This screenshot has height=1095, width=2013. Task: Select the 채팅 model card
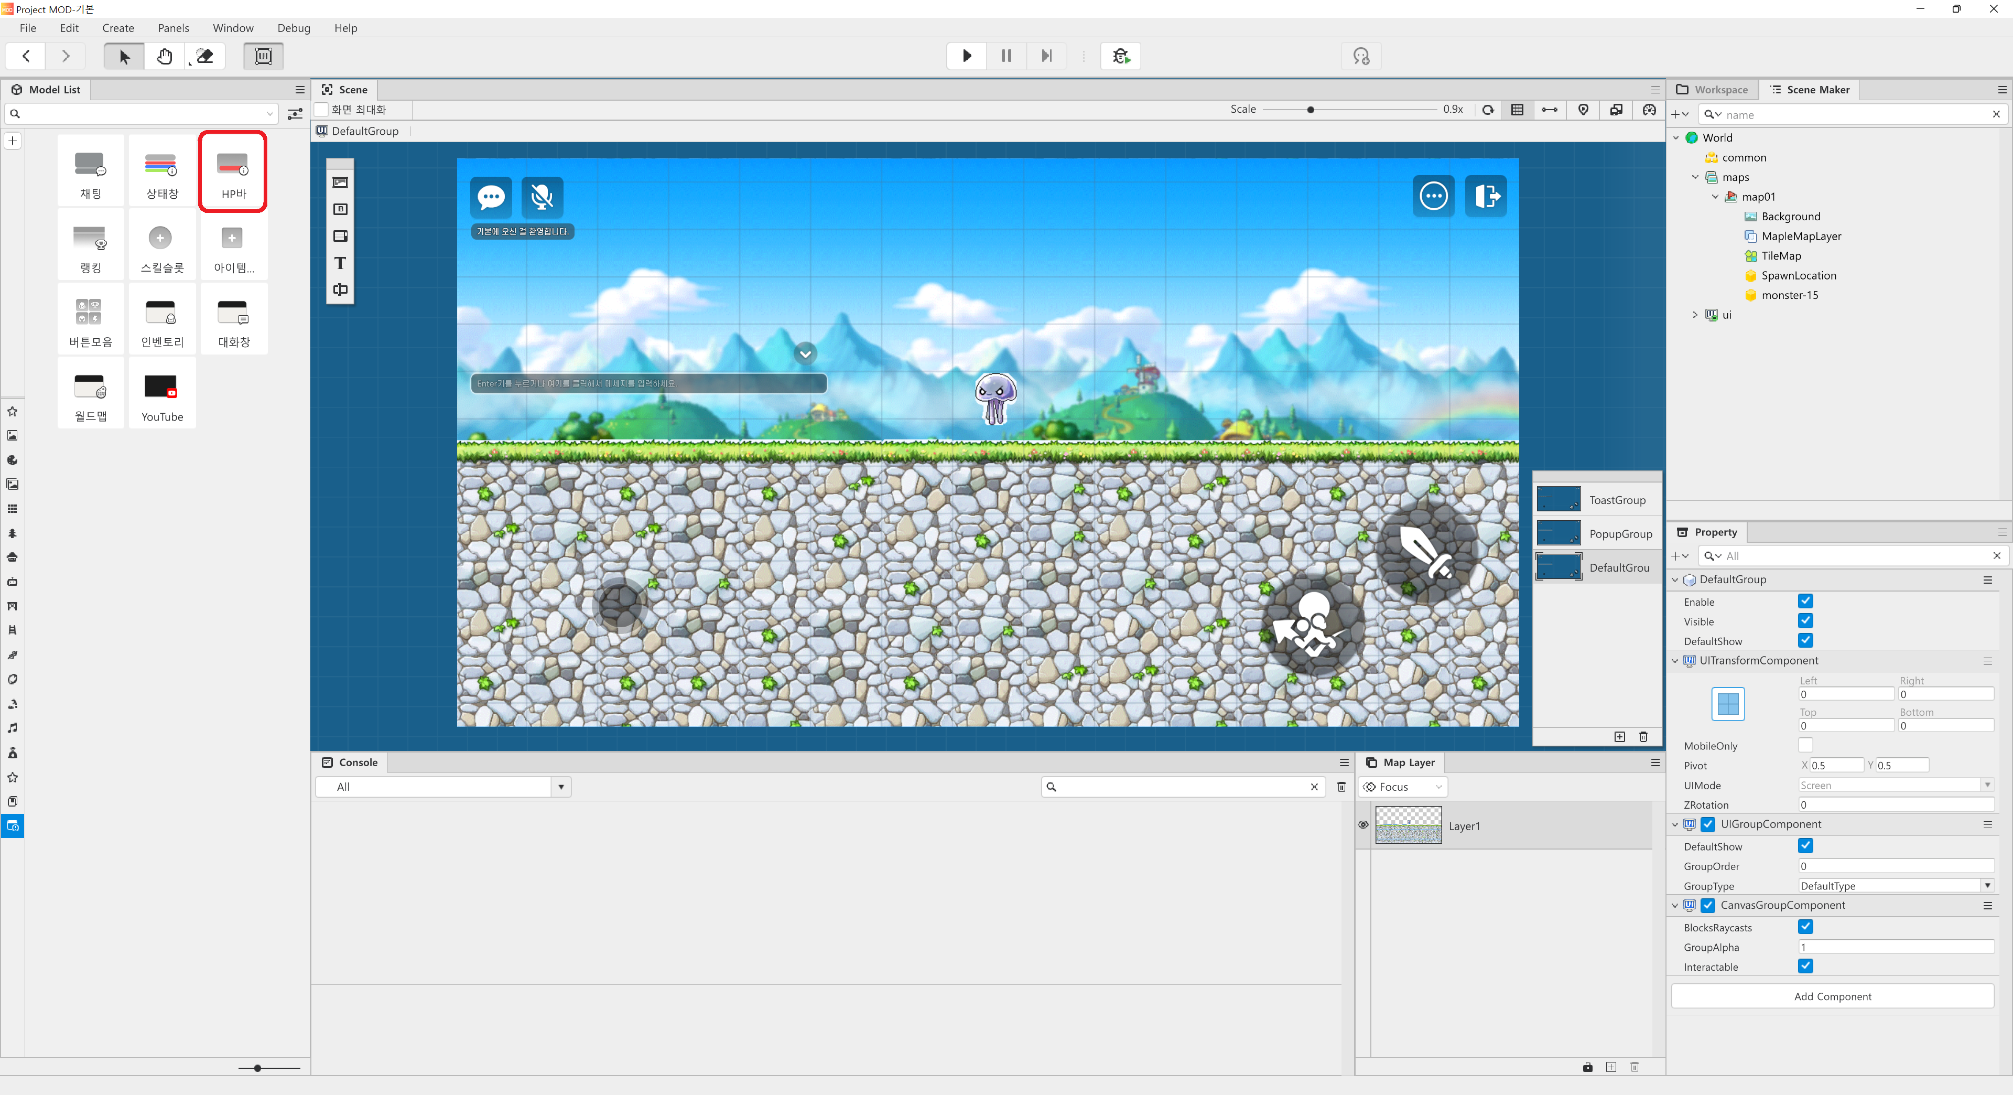pos(91,171)
